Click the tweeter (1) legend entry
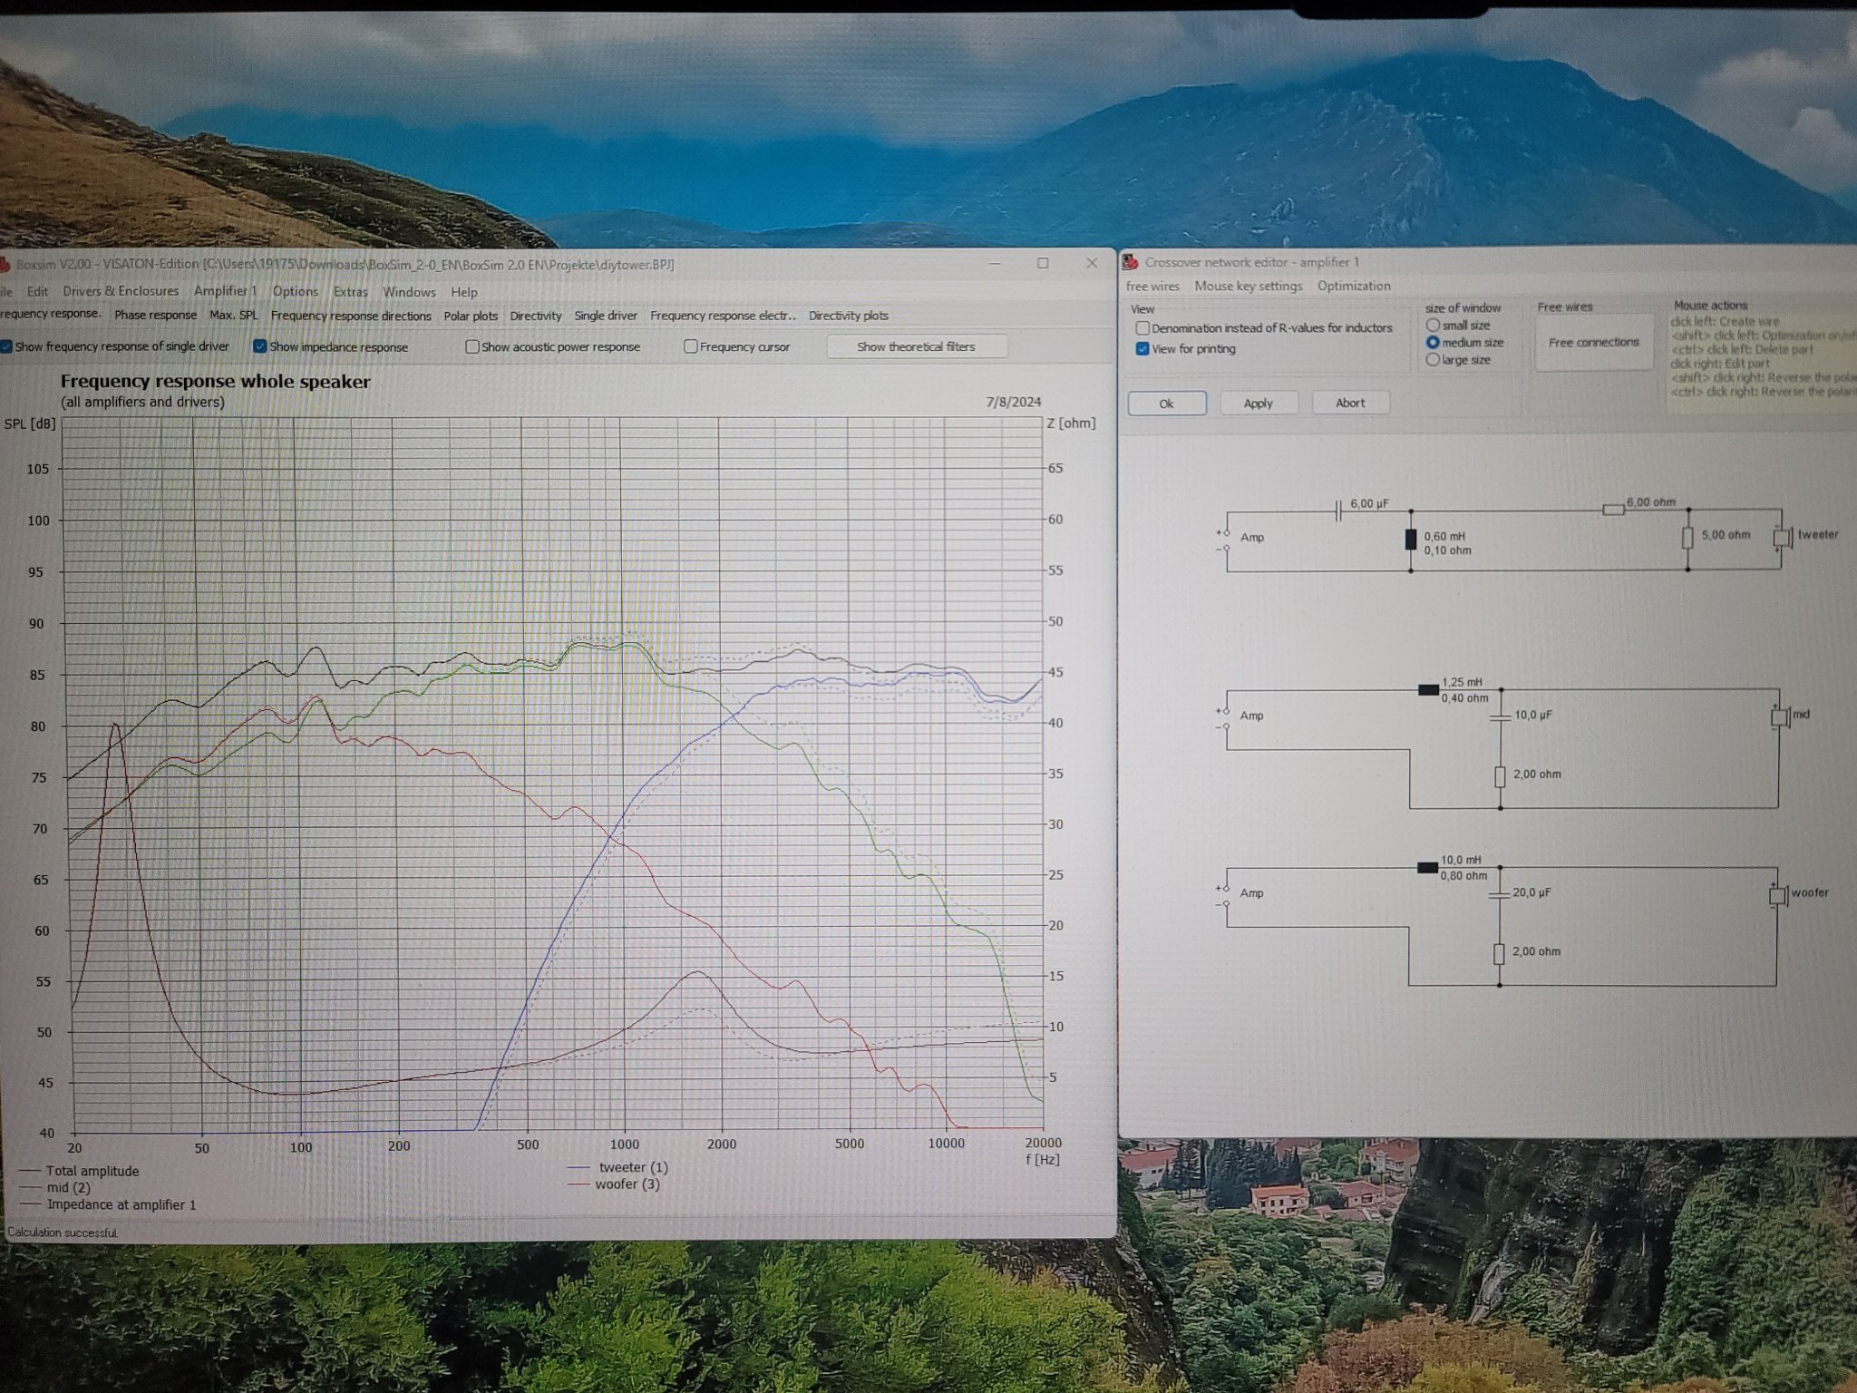The image size is (1857, 1393). tap(618, 1167)
